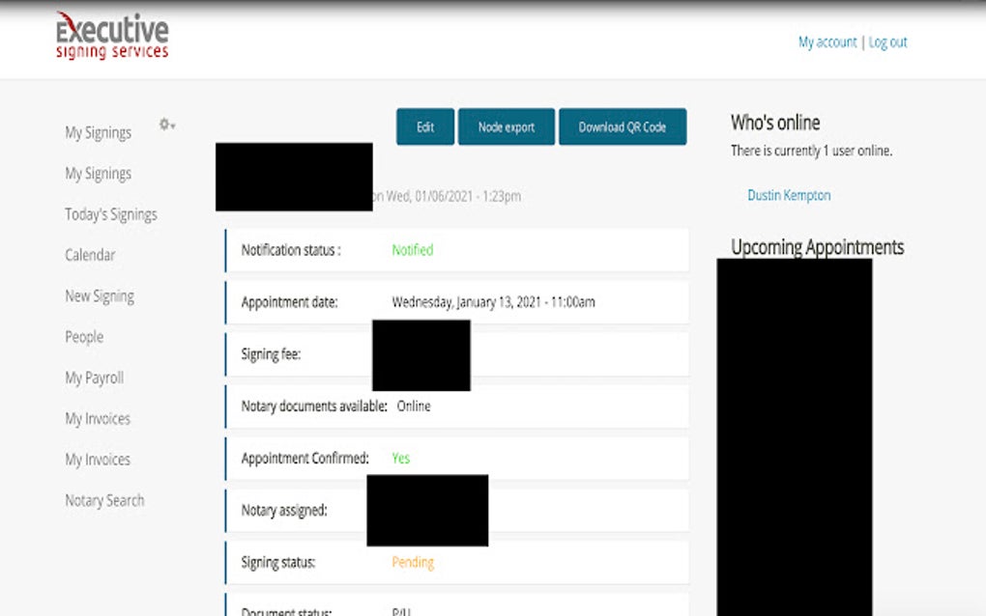
Task: Open the second My Signings menu item
Action: 98,174
